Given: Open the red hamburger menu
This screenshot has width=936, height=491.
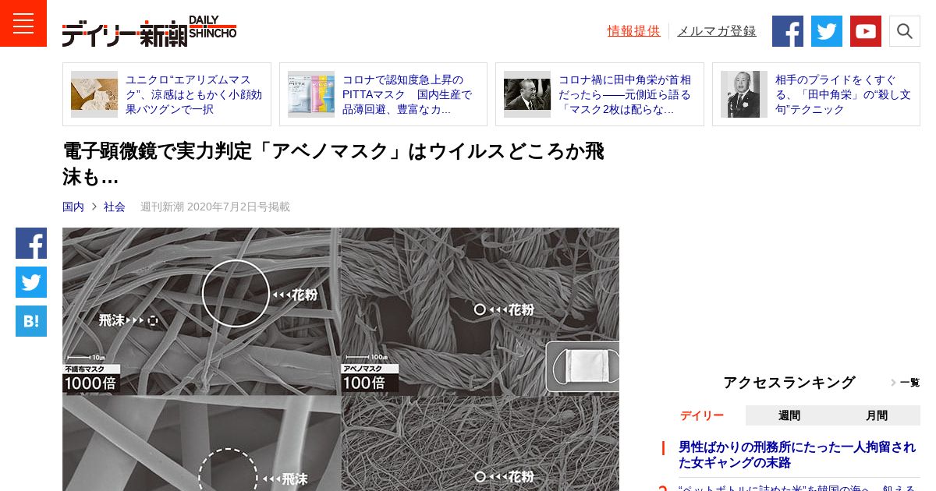Looking at the screenshot, I should pos(23,23).
